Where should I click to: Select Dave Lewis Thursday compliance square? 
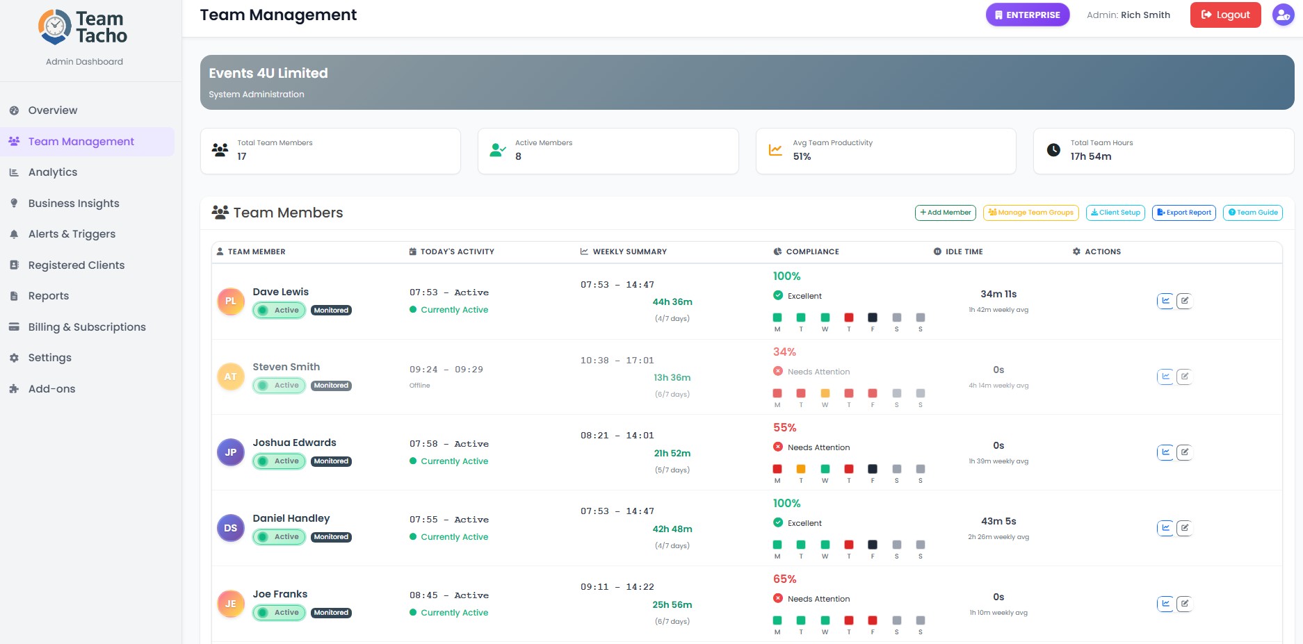tap(849, 317)
